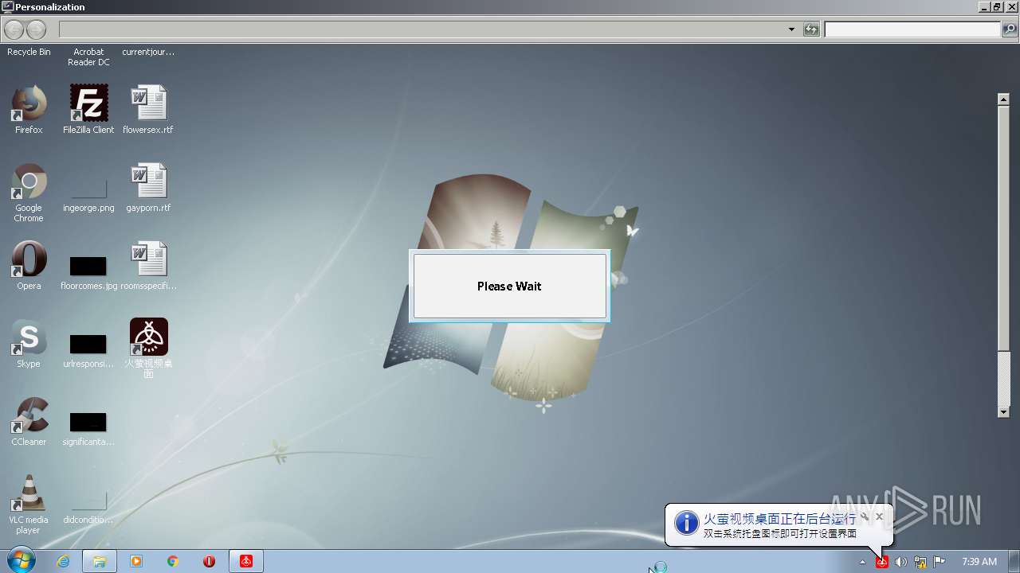
Task: Go back in the Personalization window
Action: click(x=14, y=29)
